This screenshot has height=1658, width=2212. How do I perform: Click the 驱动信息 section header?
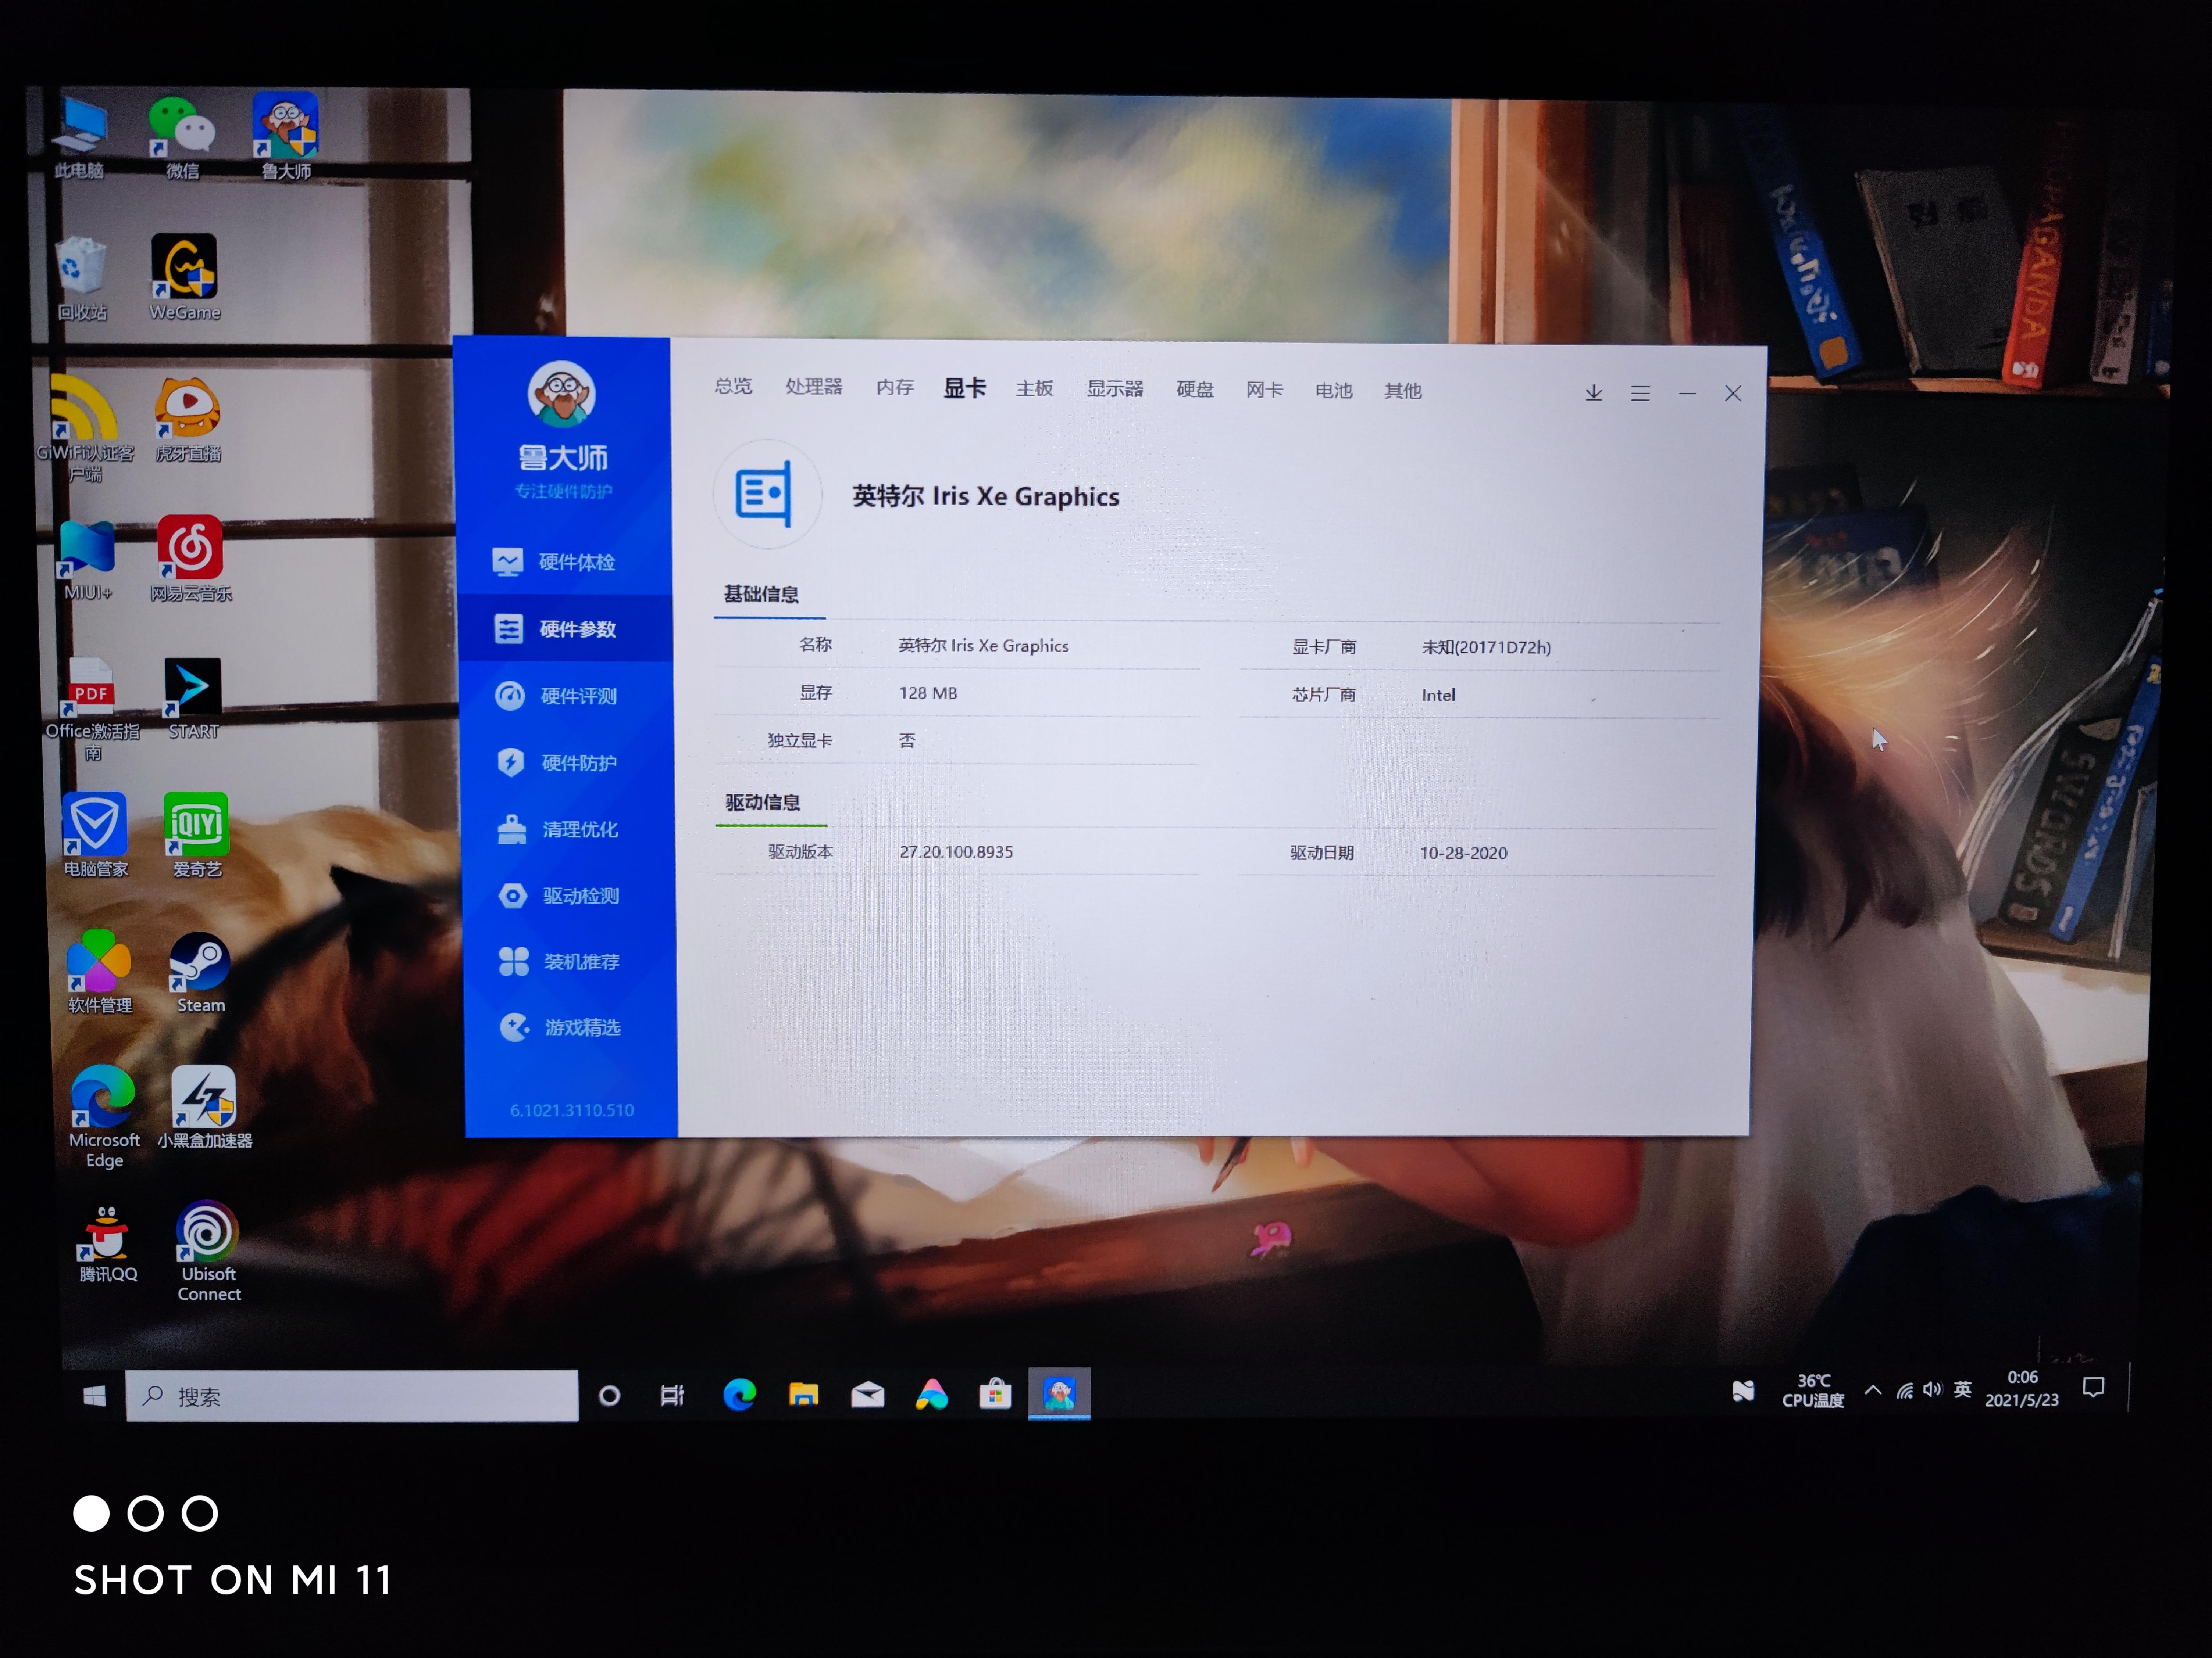pyautogui.click(x=763, y=803)
